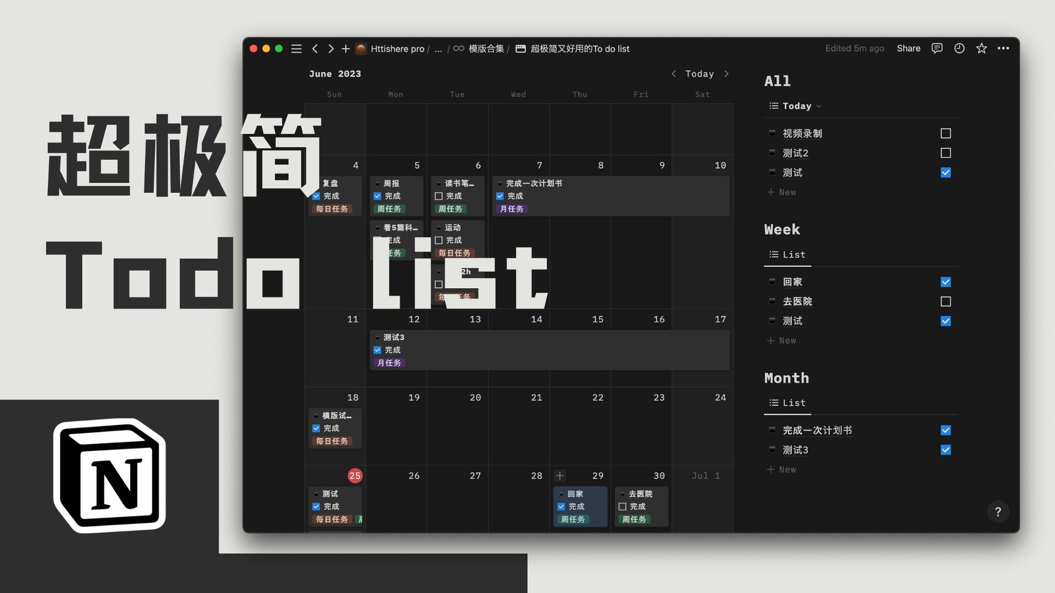The height and width of the screenshot is (593, 1055).
Task: Open page icon of 完成一次计划书 list item
Action: coord(772,430)
